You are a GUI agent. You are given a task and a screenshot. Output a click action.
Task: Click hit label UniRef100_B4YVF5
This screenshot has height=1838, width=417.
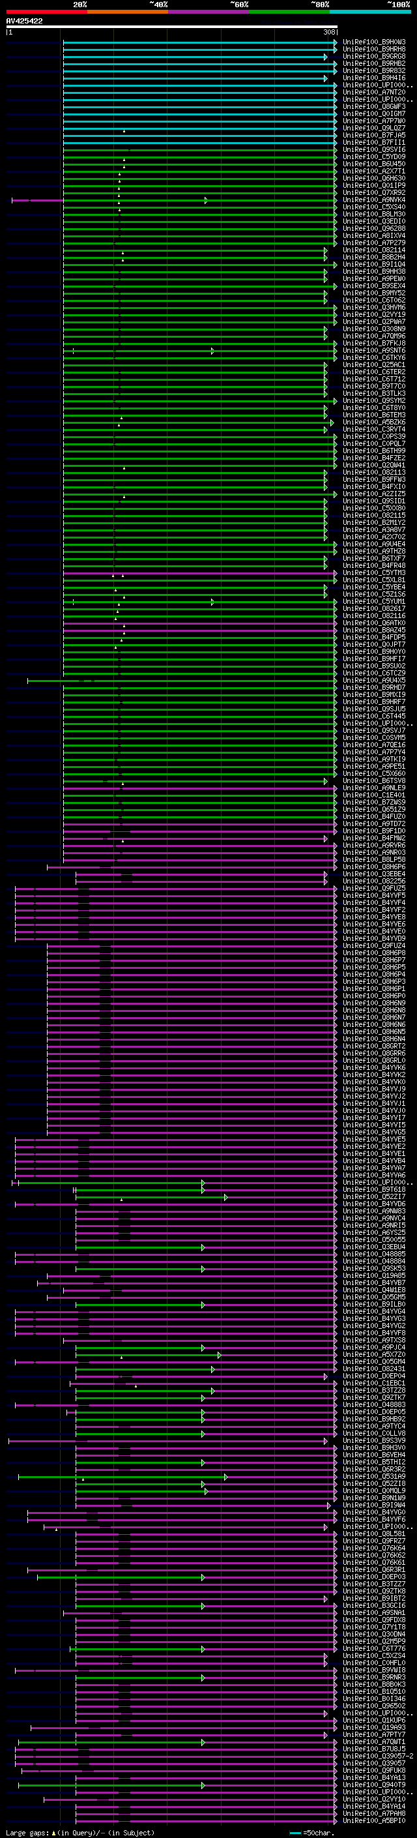click(373, 895)
